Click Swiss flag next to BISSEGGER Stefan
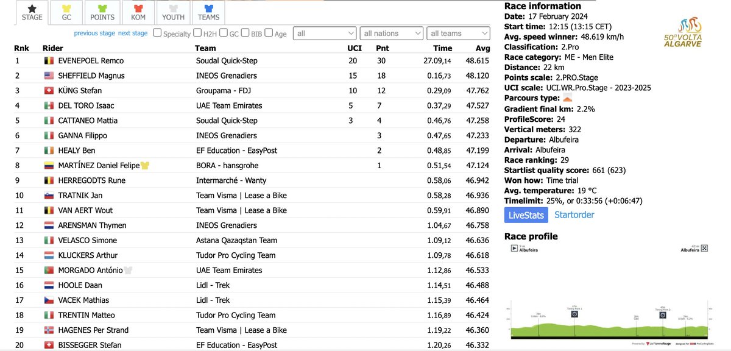This screenshot has height=351, width=731. (x=49, y=345)
